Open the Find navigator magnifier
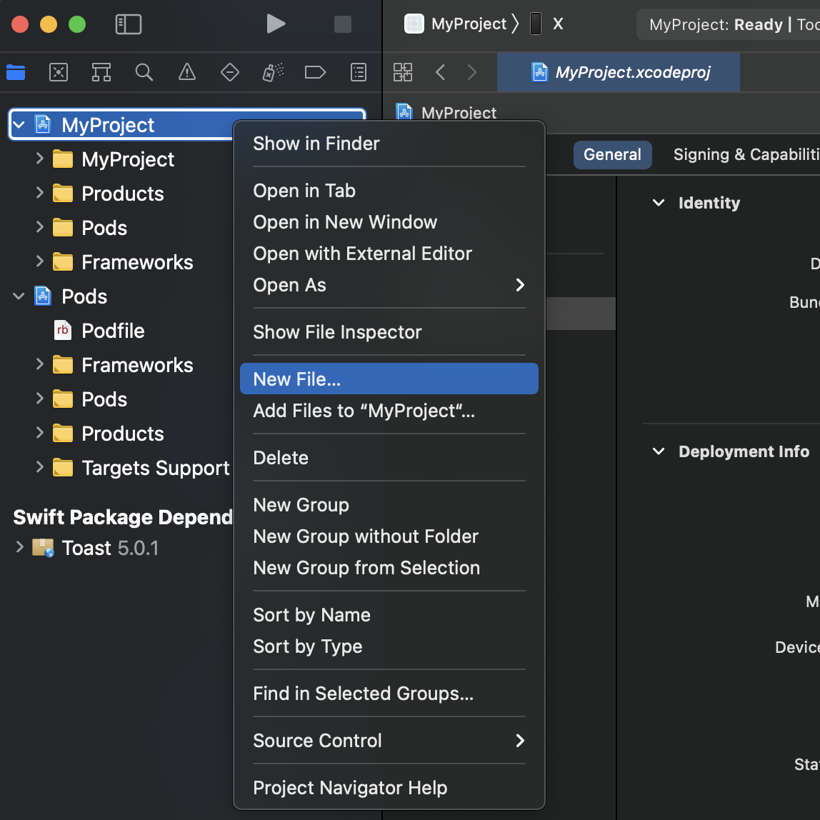The height and width of the screenshot is (820, 820). pos(144,72)
